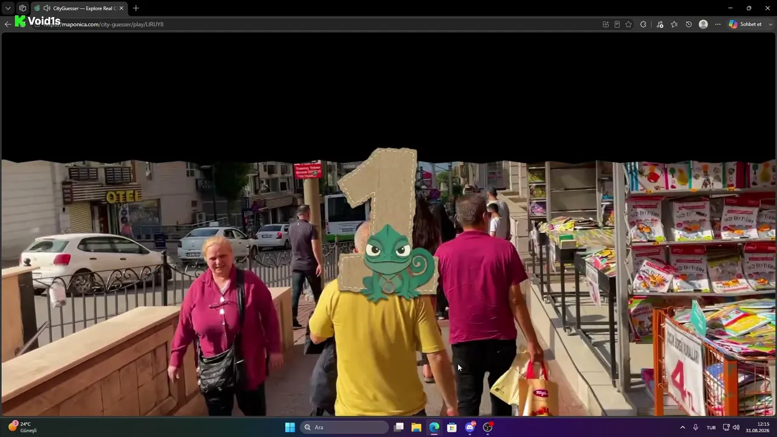Image resolution: width=777 pixels, height=437 pixels.
Task: Open the OBS icon on the taskbar
Action: (487, 427)
